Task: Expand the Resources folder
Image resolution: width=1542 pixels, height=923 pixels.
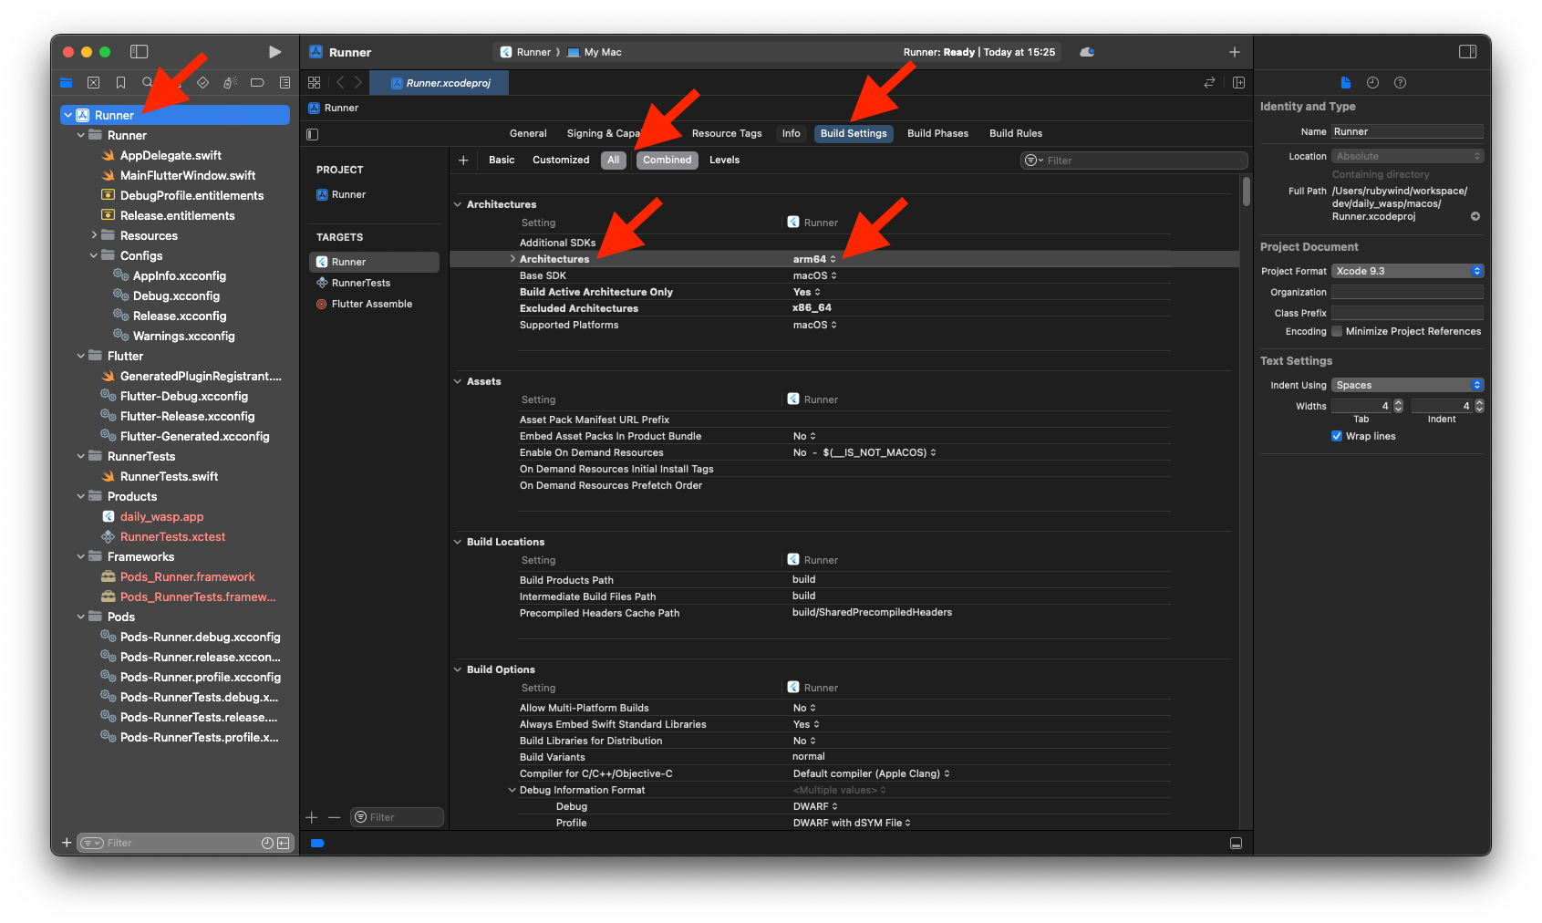Action: [94, 235]
